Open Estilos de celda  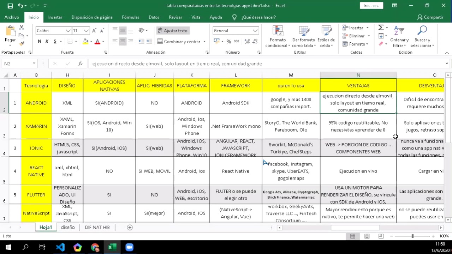[326, 37]
